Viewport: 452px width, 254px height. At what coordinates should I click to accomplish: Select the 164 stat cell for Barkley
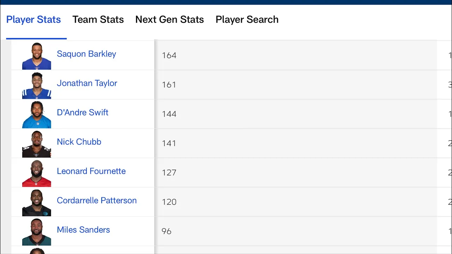pyautogui.click(x=296, y=55)
